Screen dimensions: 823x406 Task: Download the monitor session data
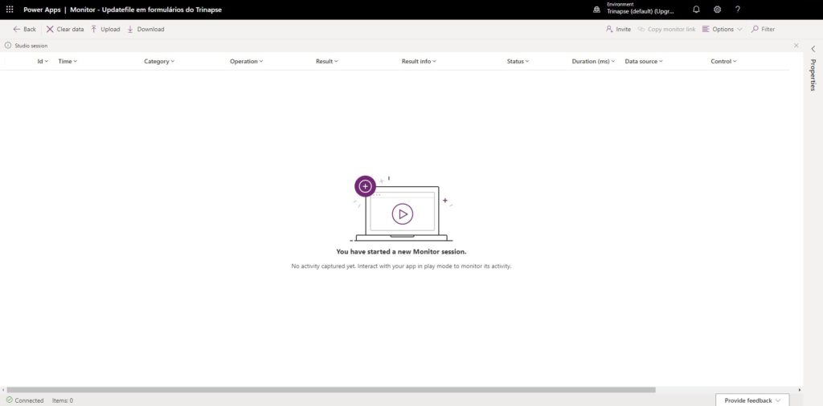(x=145, y=30)
